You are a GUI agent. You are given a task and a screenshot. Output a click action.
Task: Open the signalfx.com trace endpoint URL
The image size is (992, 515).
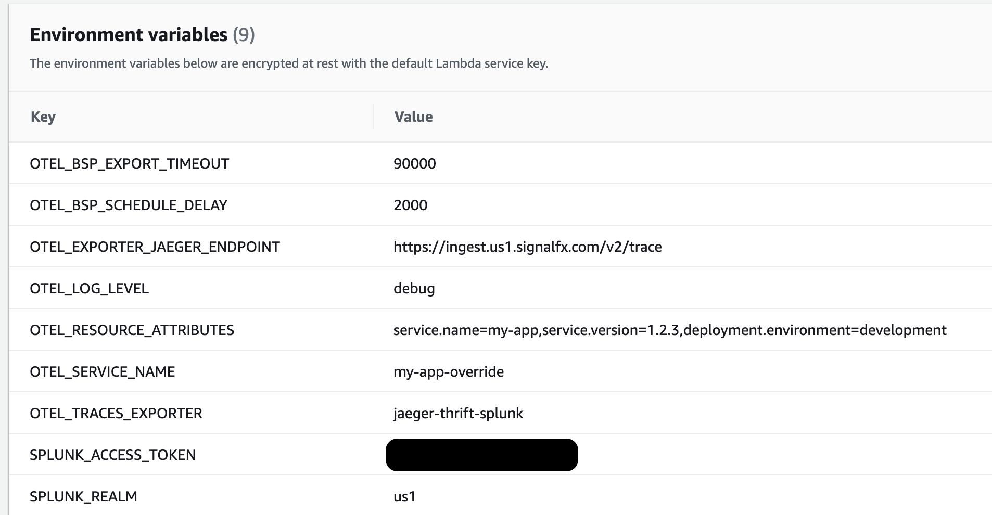pos(527,247)
